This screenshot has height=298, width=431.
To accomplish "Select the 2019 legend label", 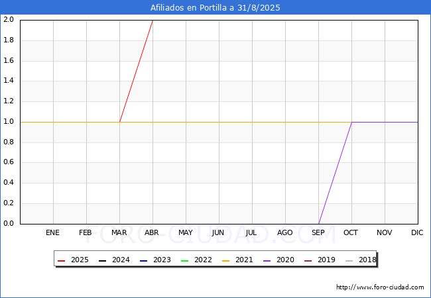I will pos(326,260).
